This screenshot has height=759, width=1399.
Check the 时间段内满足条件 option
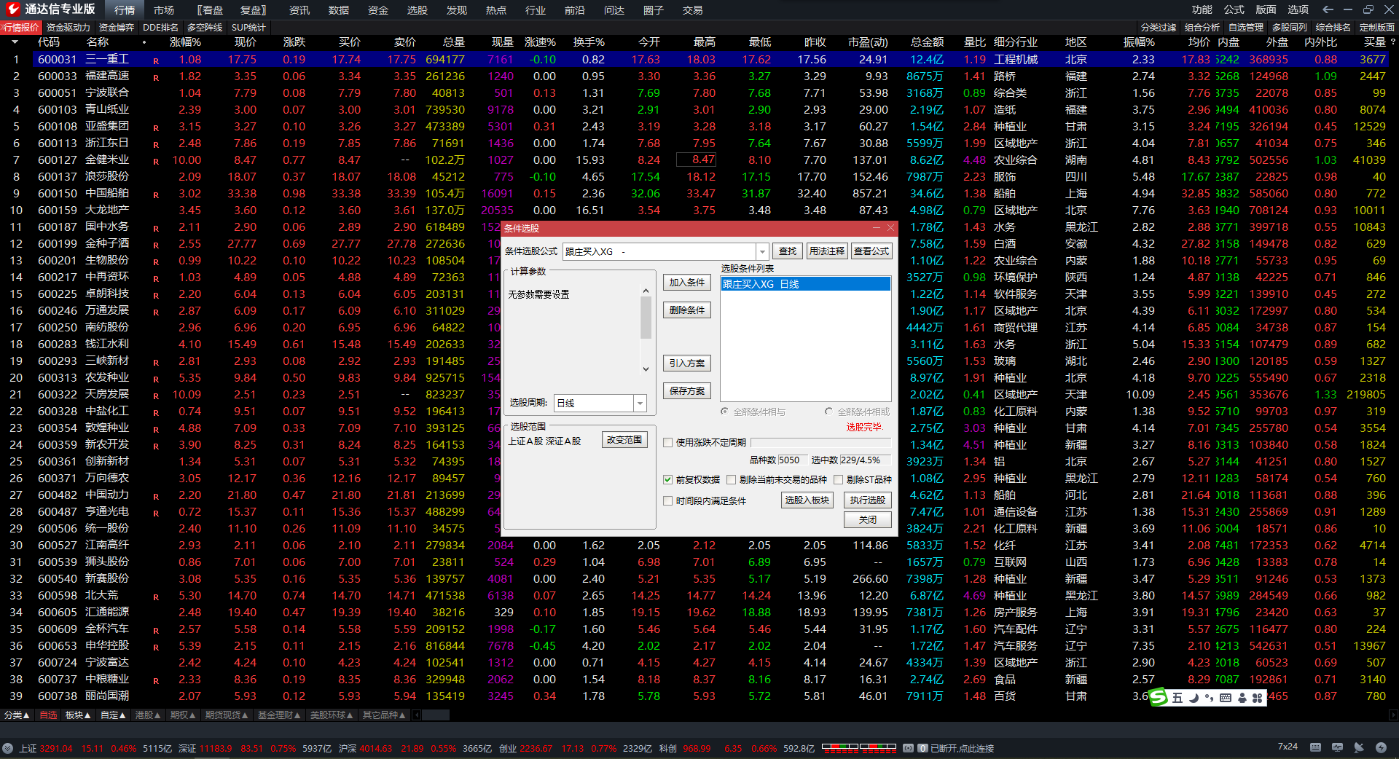point(667,501)
